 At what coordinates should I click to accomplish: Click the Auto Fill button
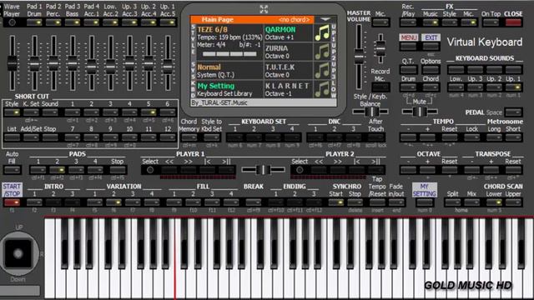[x=13, y=169]
